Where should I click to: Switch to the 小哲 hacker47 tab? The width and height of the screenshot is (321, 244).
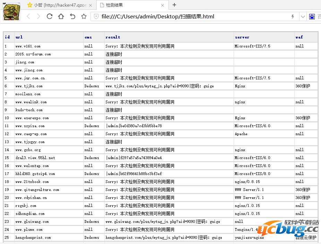[60, 5]
